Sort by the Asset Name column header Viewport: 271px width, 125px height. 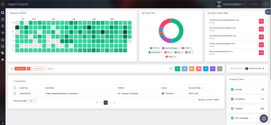(49, 88)
